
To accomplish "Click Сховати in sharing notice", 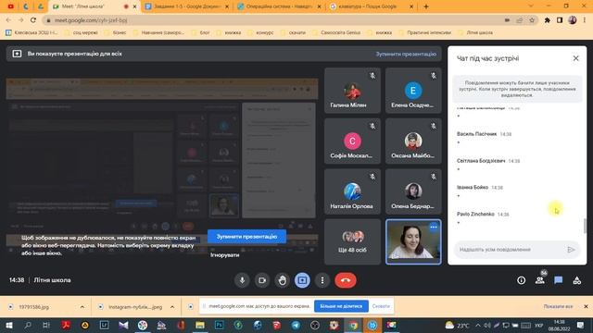I will click(381, 306).
